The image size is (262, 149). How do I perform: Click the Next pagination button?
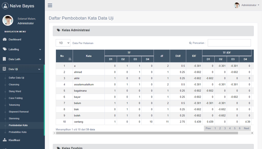[246, 128]
